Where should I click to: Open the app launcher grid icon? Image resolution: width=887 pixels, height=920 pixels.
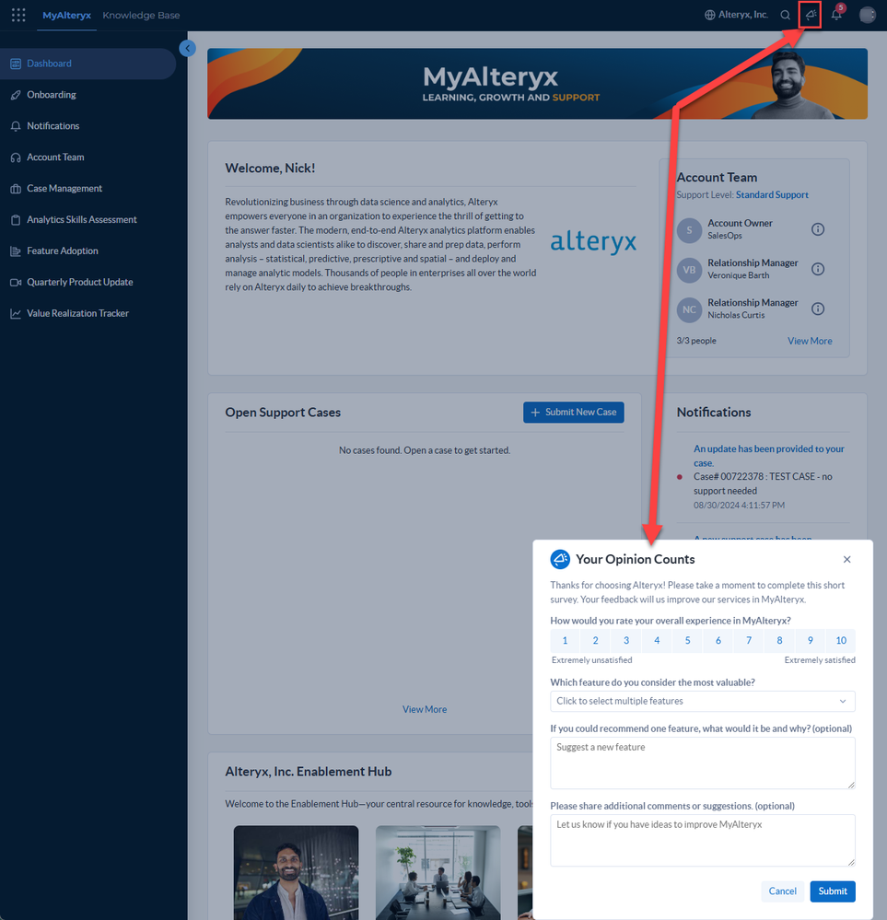(18, 15)
